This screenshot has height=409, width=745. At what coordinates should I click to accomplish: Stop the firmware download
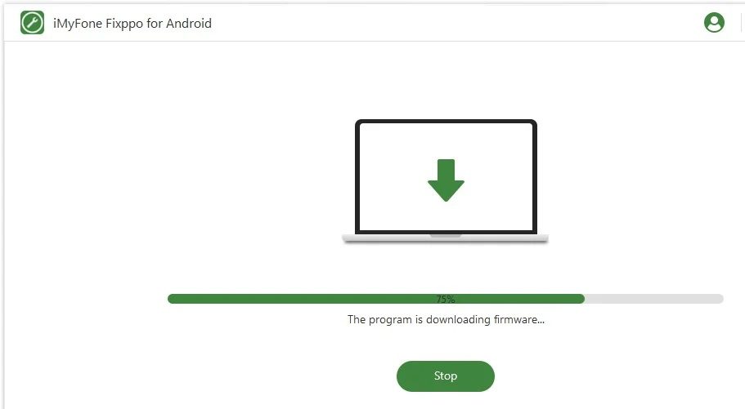coord(446,376)
